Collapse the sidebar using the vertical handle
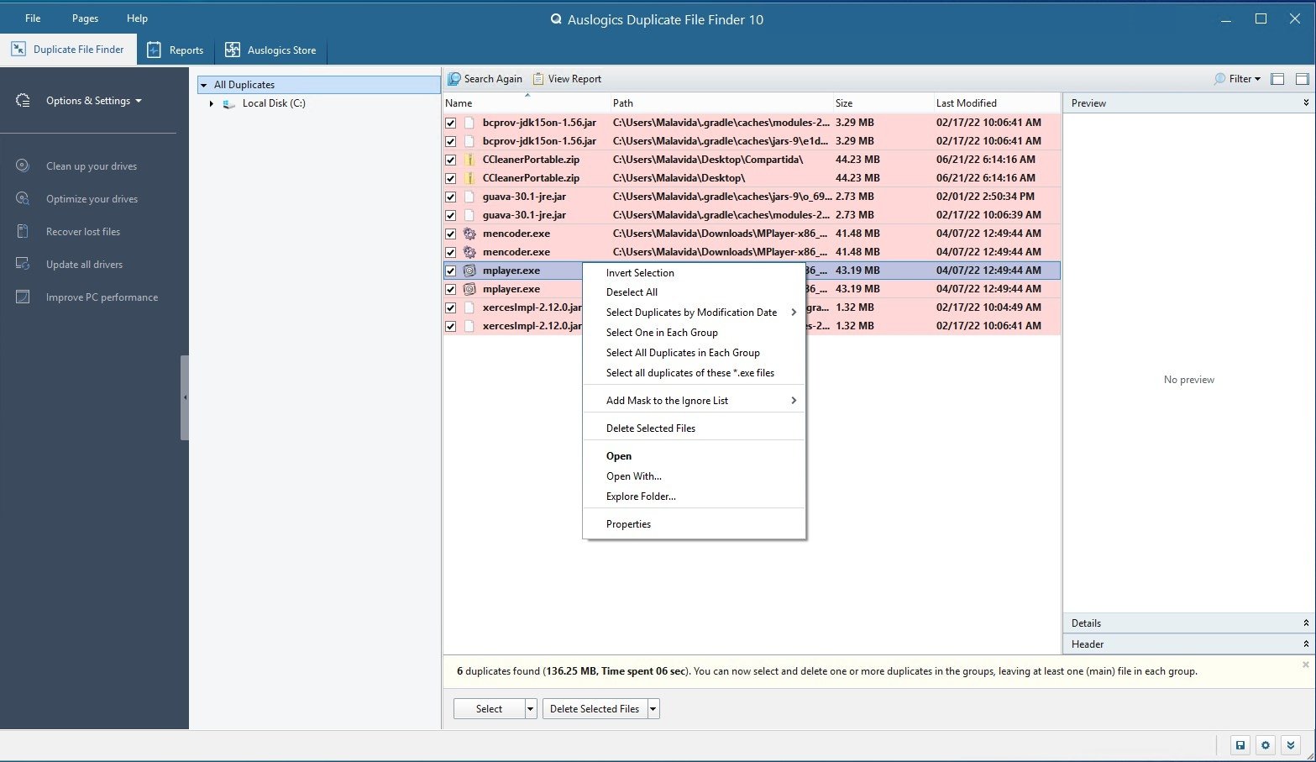 (185, 397)
